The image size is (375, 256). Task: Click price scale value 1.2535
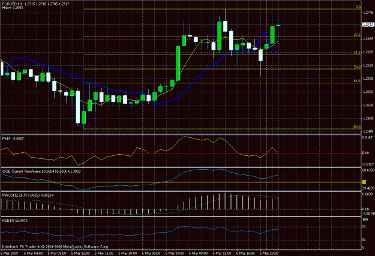click(368, 105)
